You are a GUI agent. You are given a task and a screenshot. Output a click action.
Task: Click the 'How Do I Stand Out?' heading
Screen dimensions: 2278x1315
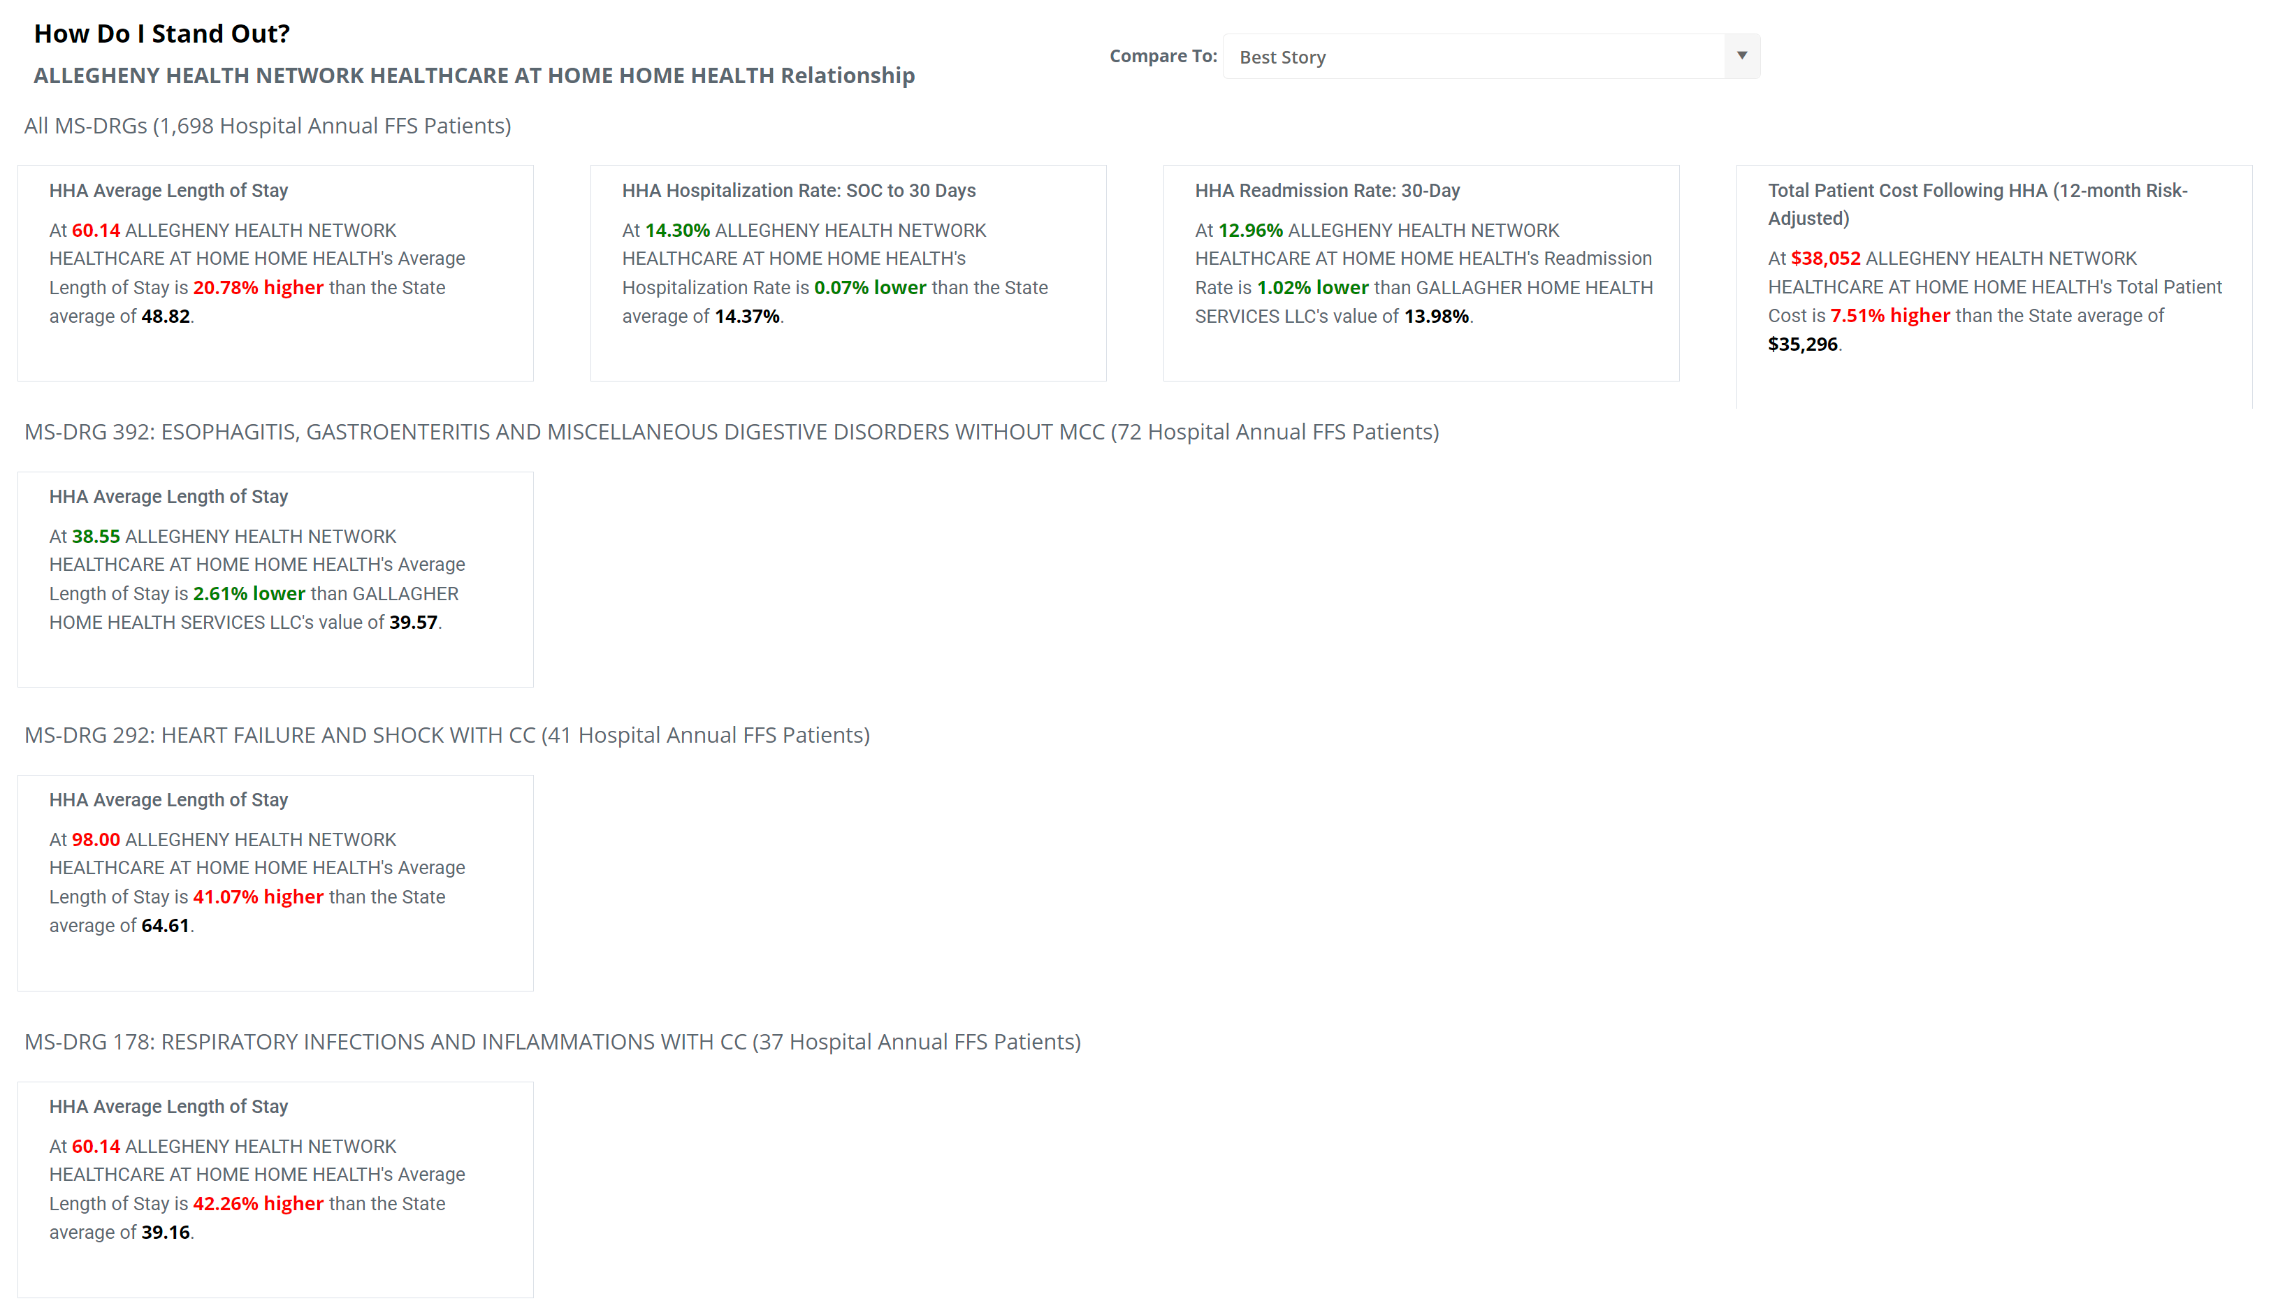[161, 34]
